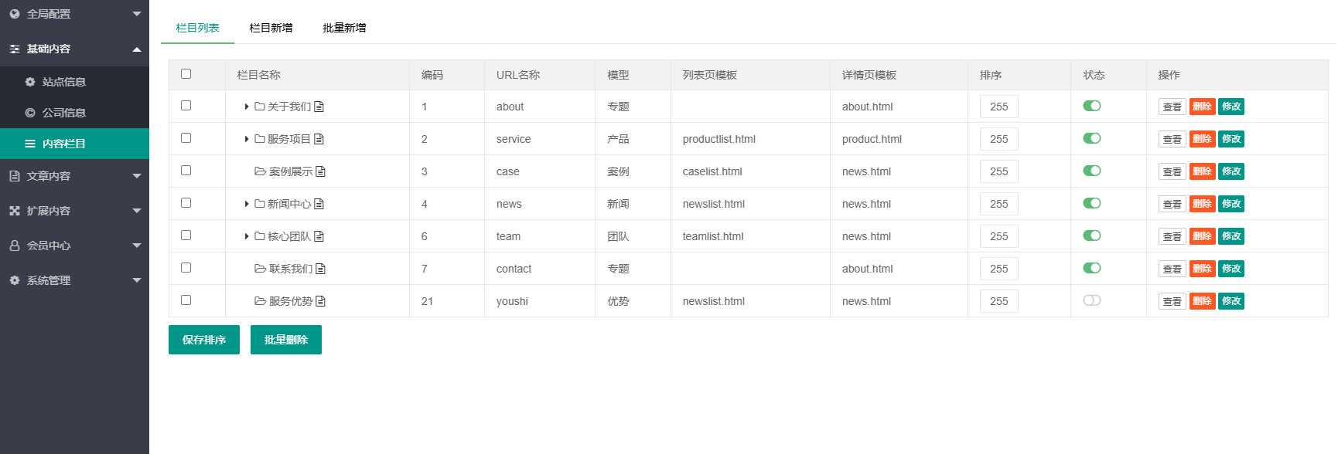
Task: Click the document icon next to 新闻中心
Action: point(319,204)
